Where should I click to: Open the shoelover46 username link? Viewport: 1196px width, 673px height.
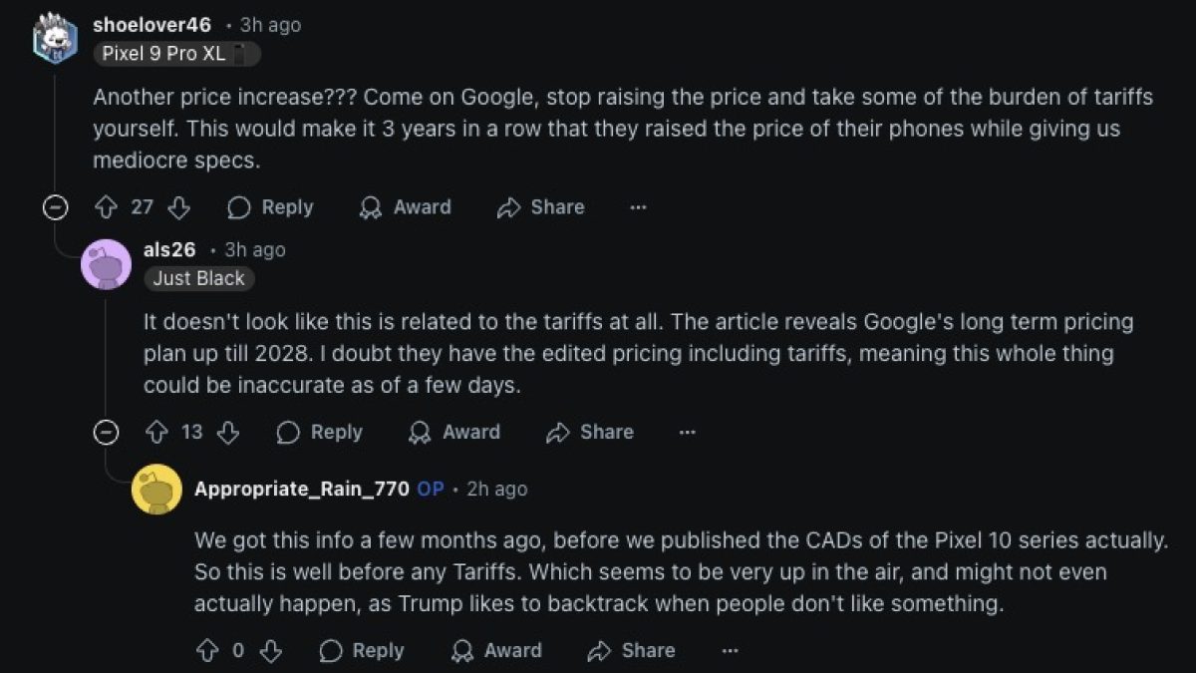[x=151, y=25]
